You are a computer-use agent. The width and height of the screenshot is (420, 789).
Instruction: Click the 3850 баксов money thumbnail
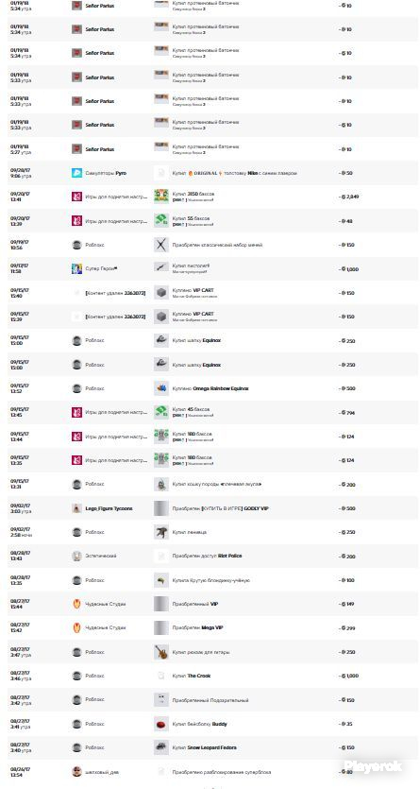161,197
